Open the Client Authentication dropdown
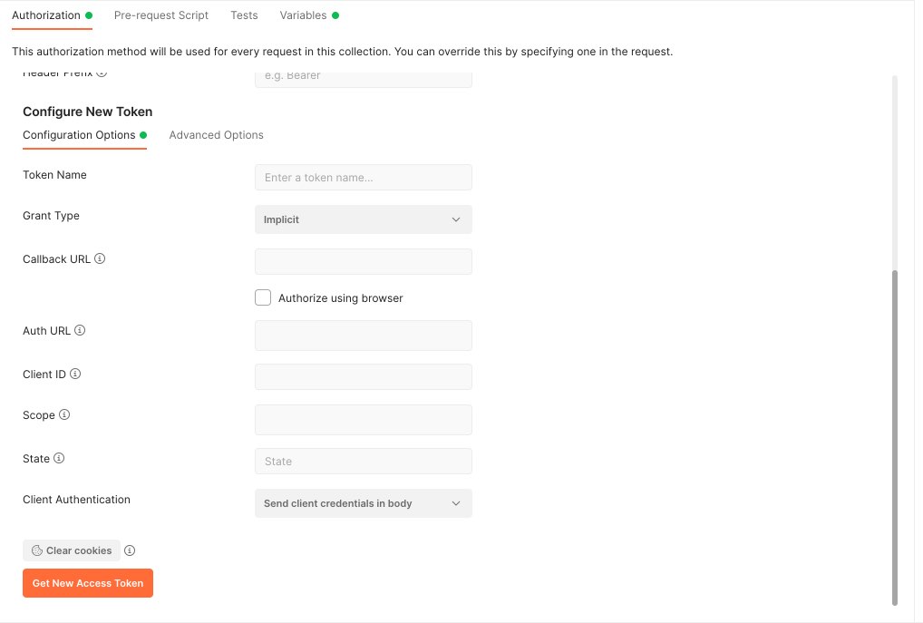 click(363, 503)
